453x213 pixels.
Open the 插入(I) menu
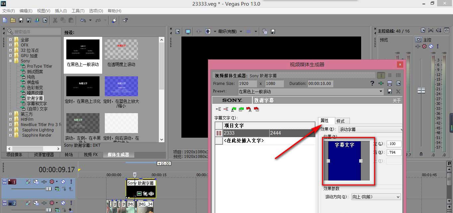point(61,11)
